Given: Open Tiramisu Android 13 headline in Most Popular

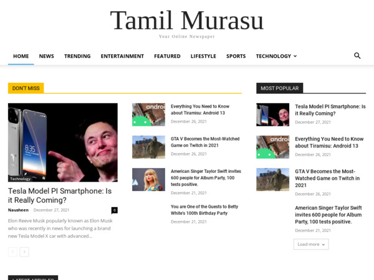Looking at the screenshot, I should [x=329, y=142].
